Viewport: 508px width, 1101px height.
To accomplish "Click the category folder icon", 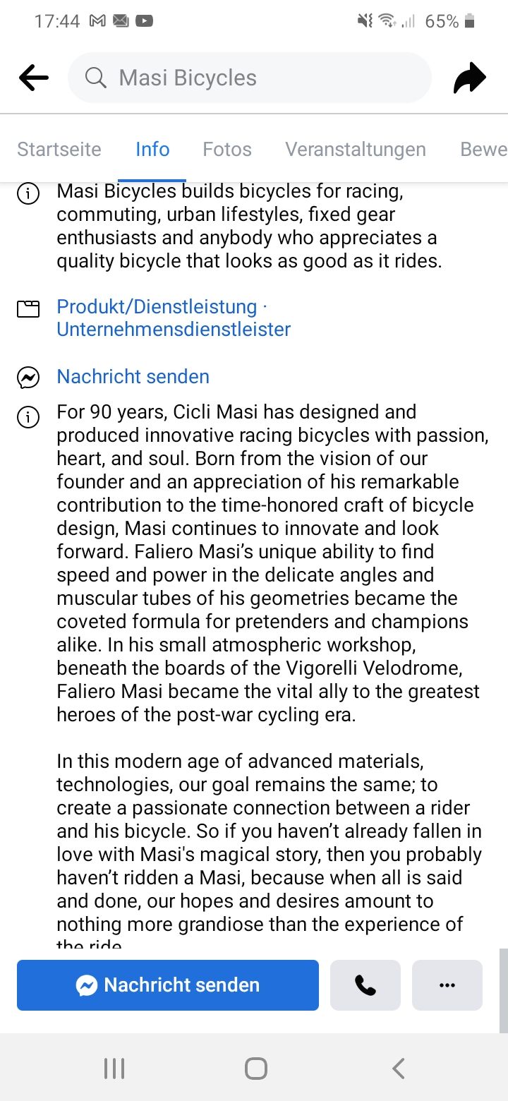I will [28, 308].
